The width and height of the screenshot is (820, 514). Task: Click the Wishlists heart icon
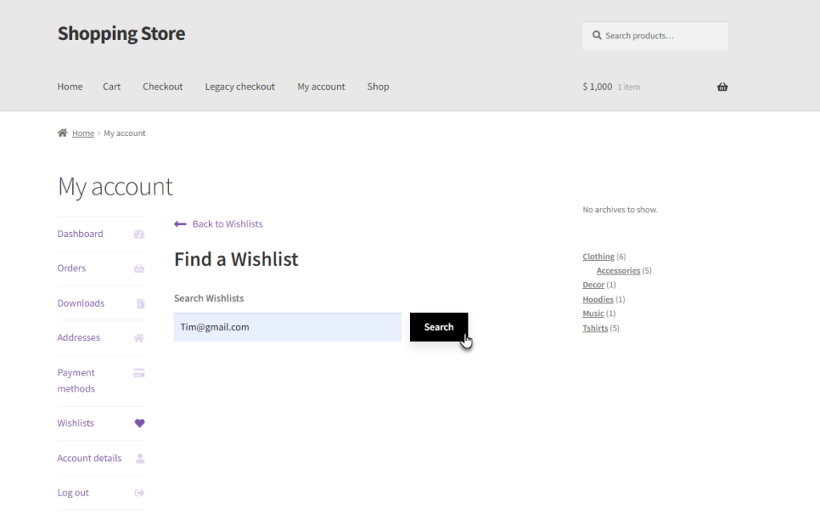pos(139,423)
